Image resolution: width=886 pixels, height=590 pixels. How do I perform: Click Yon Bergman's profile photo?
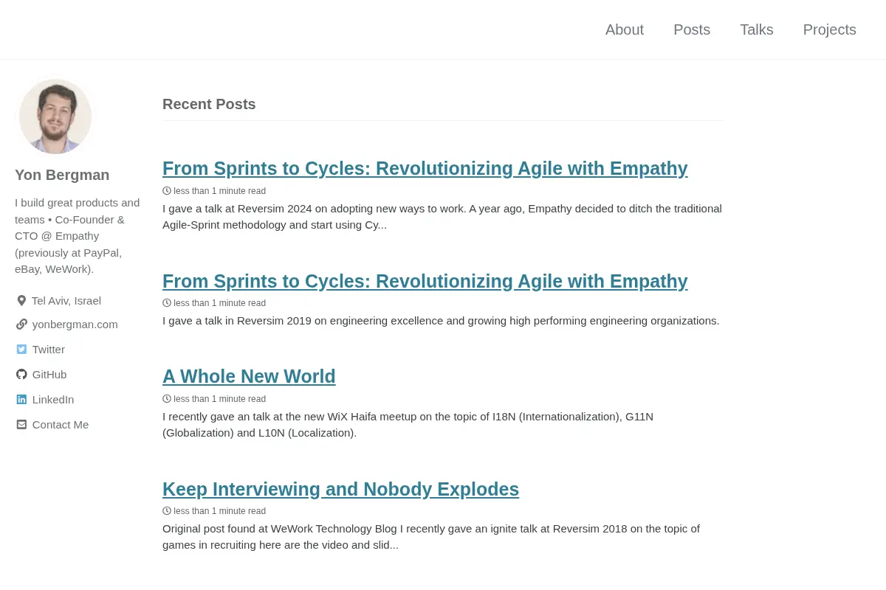55,117
